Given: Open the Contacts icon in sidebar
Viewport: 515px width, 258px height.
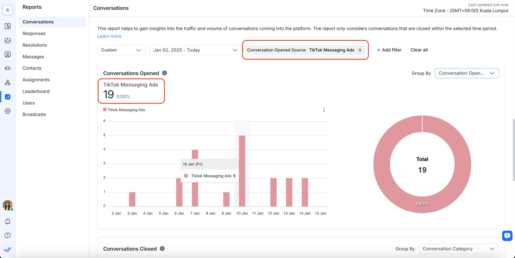Looking at the screenshot, I should tap(8, 54).
